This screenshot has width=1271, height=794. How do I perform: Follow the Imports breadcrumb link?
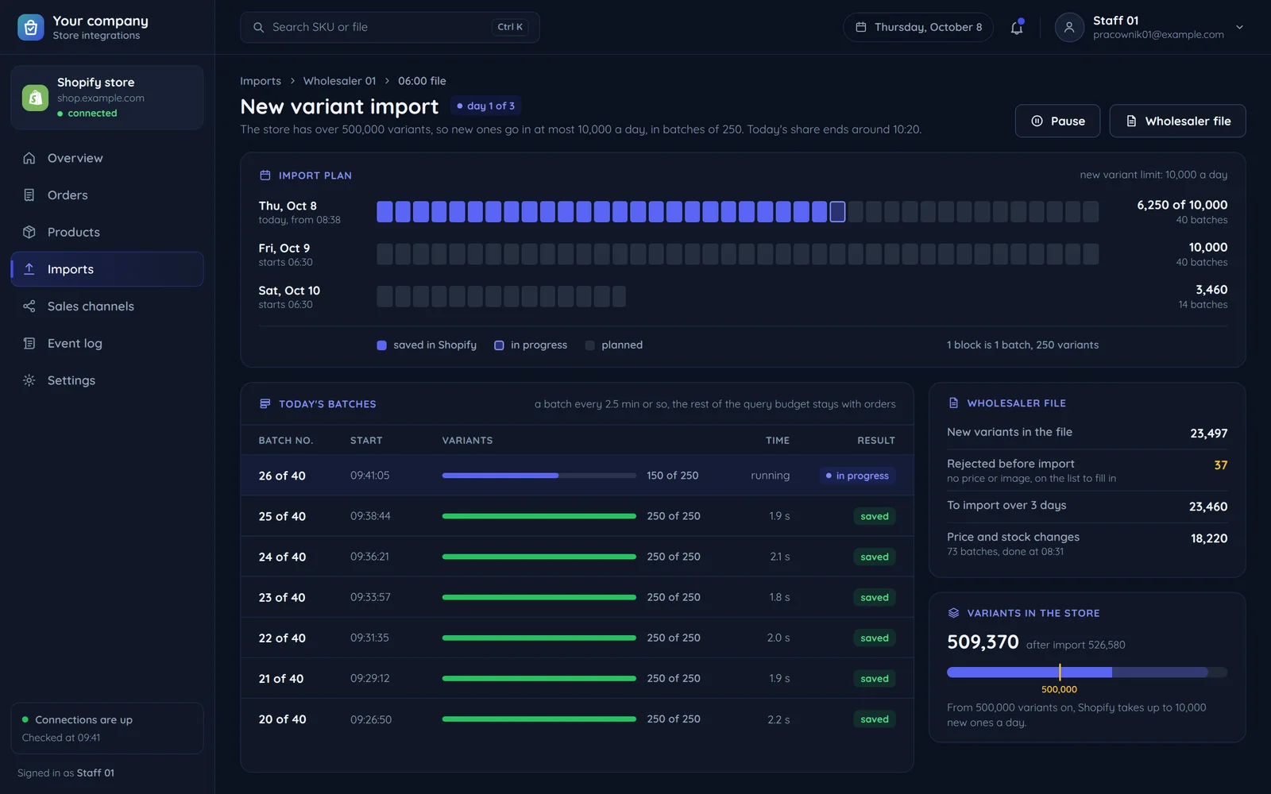point(261,81)
